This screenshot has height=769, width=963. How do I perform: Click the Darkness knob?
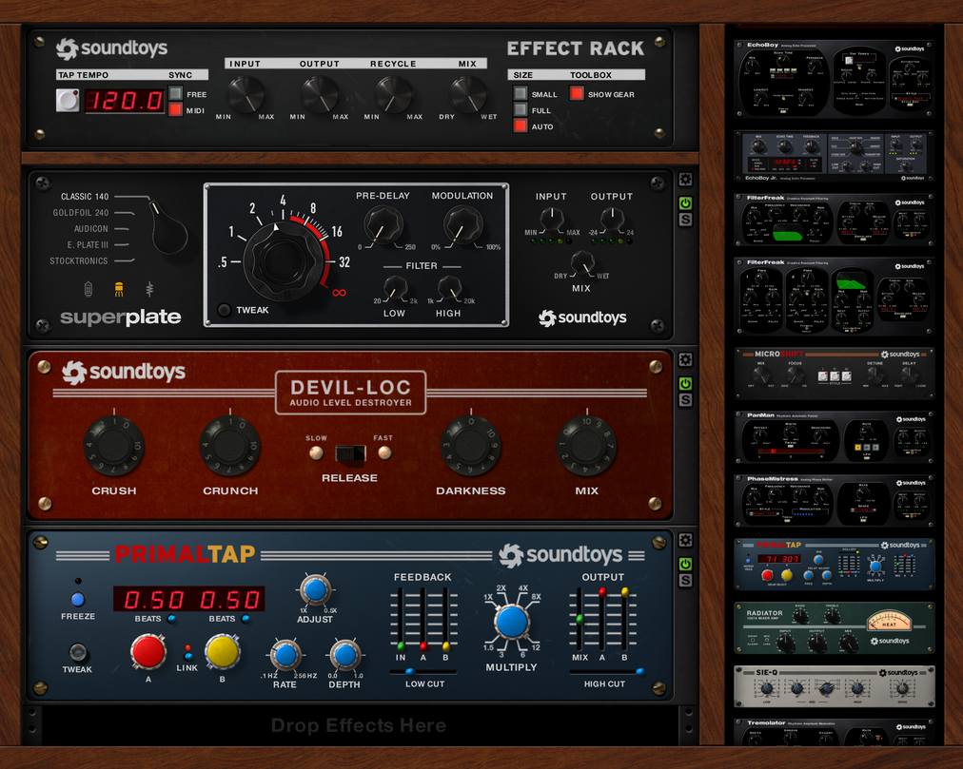pos(471,446)
